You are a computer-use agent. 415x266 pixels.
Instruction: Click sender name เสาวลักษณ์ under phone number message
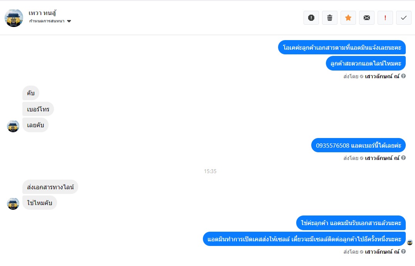click(382, 158)
